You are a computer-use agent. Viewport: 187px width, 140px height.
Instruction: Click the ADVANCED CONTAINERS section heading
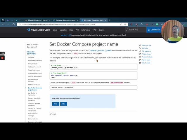(31, 53)
